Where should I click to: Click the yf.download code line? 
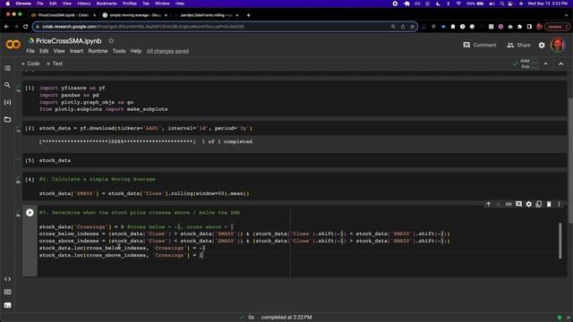click(x=146, y=128)
